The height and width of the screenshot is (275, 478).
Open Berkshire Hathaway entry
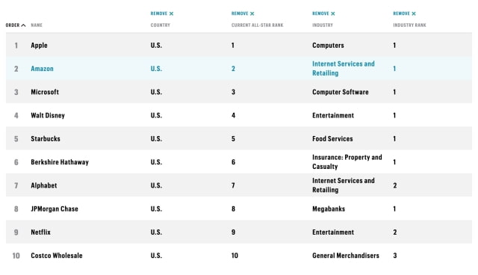60,162
